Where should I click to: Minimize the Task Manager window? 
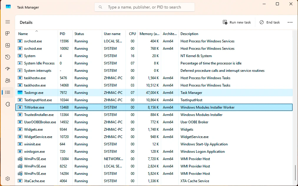coord(264,4)
